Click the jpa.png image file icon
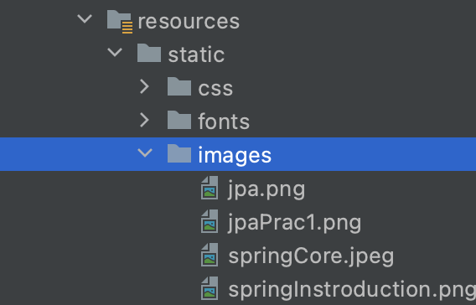This screenshot has height=305, width=476. [x=210, y=188]
